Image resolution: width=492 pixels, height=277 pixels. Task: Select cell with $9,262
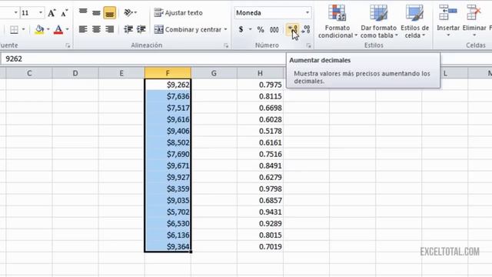pyautogui.click(x=168, y=85)
